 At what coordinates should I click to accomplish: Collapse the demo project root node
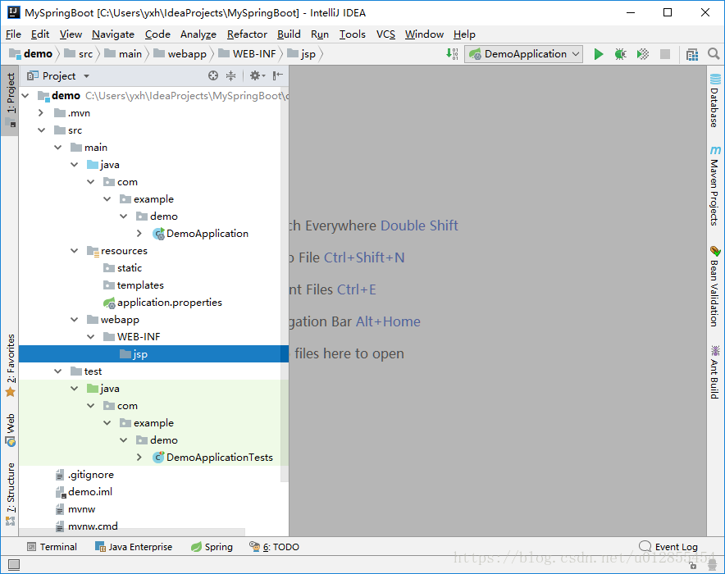(x=25, y=96)
